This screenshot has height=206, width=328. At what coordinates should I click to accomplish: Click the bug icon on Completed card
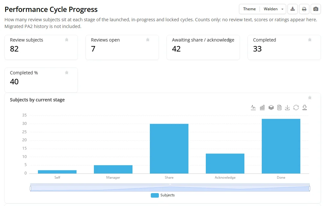(310, 40)
